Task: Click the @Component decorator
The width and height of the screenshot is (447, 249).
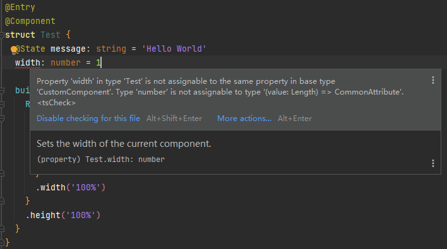Action: point(30,21)
